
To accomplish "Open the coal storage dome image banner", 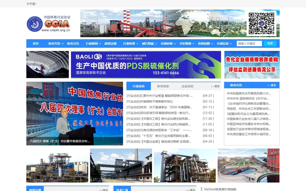I will 47,65.
